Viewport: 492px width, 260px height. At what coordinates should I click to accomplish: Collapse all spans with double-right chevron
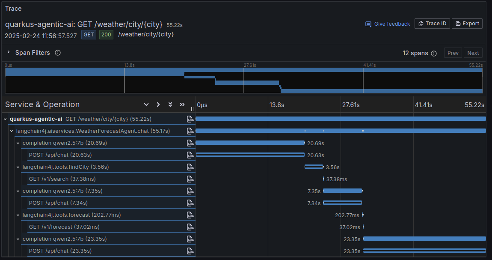click(182, 105)
